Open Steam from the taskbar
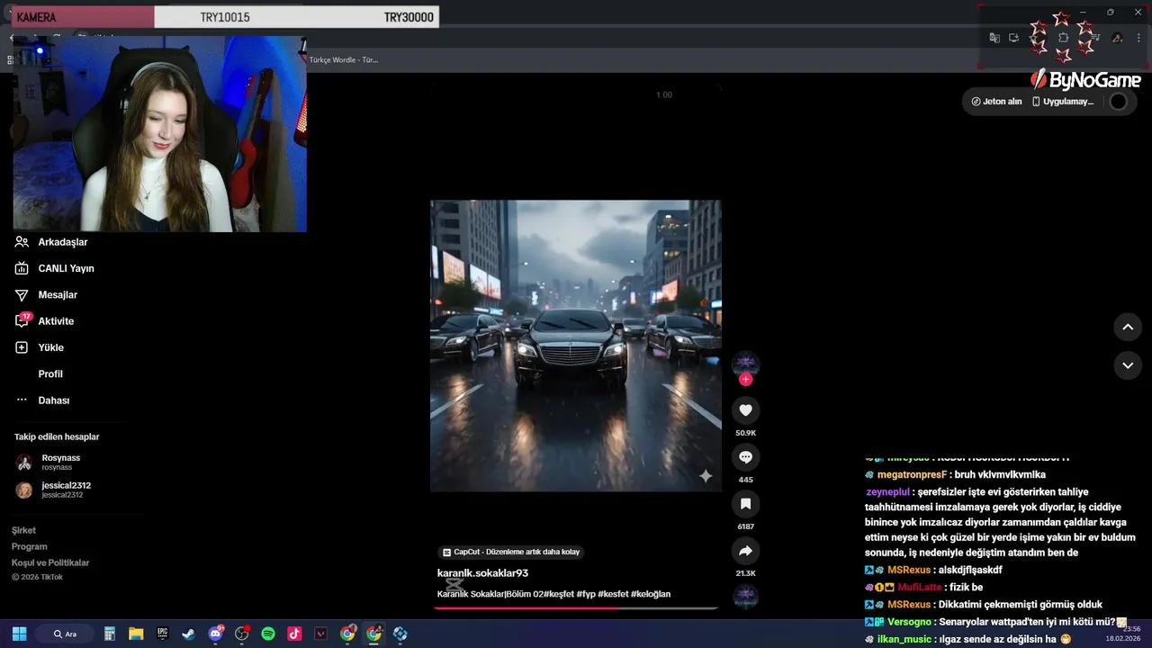 tap(188, 634)
